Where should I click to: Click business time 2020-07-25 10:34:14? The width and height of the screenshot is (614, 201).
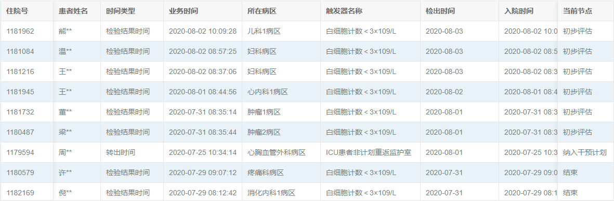coord(202,153)
